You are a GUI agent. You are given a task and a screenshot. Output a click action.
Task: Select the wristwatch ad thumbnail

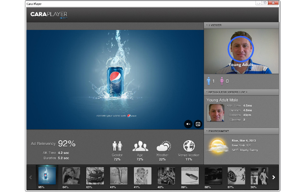(x=236, y=176)
